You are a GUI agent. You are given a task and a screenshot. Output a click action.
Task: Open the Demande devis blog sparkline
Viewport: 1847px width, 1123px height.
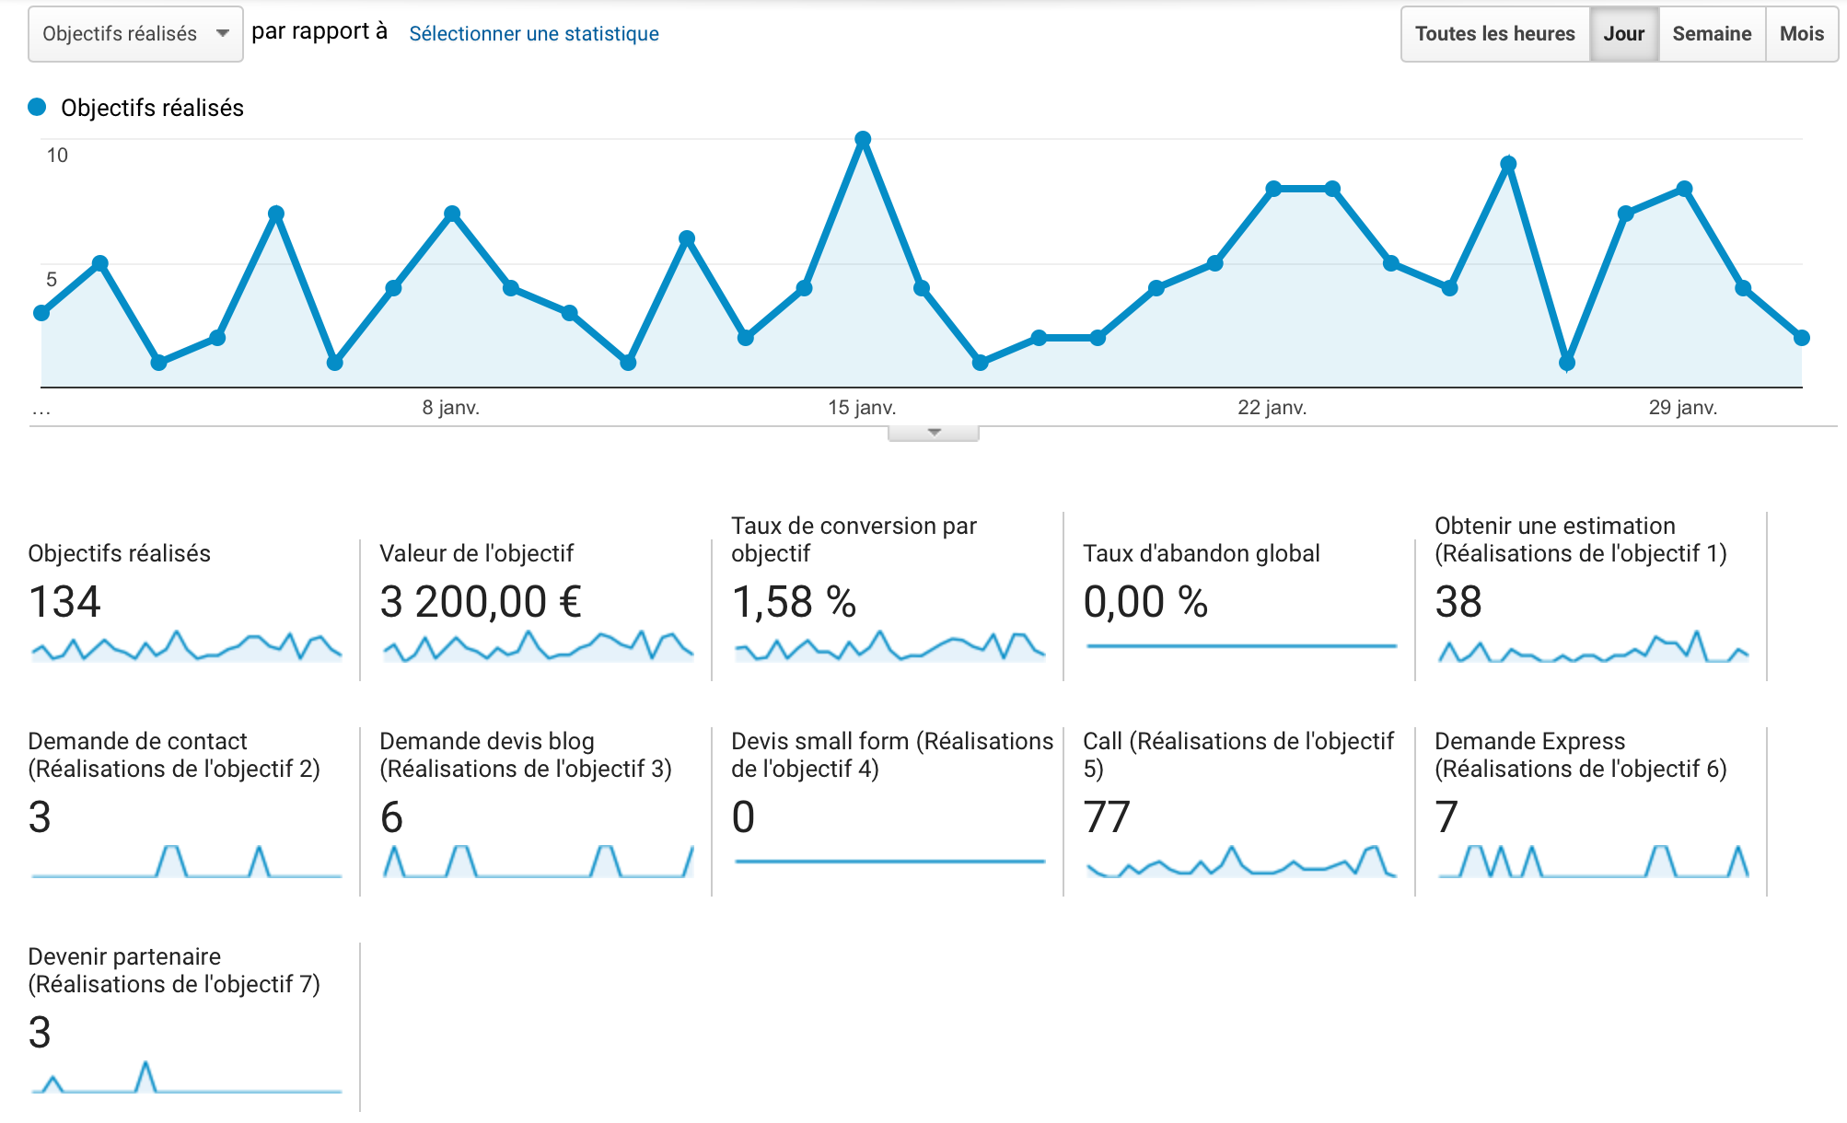point(539,862)
